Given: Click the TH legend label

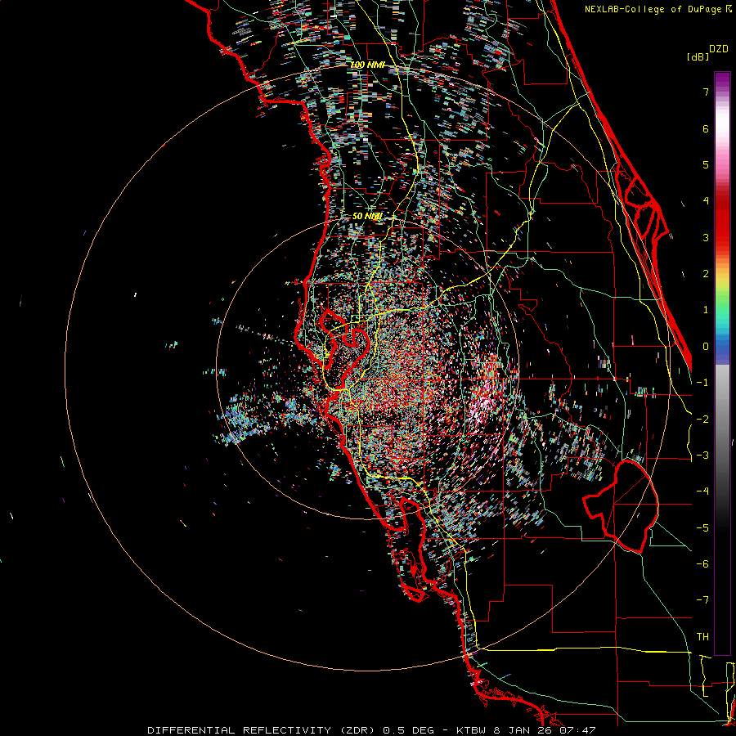Looking at the screenshot, I should [702, 637].
